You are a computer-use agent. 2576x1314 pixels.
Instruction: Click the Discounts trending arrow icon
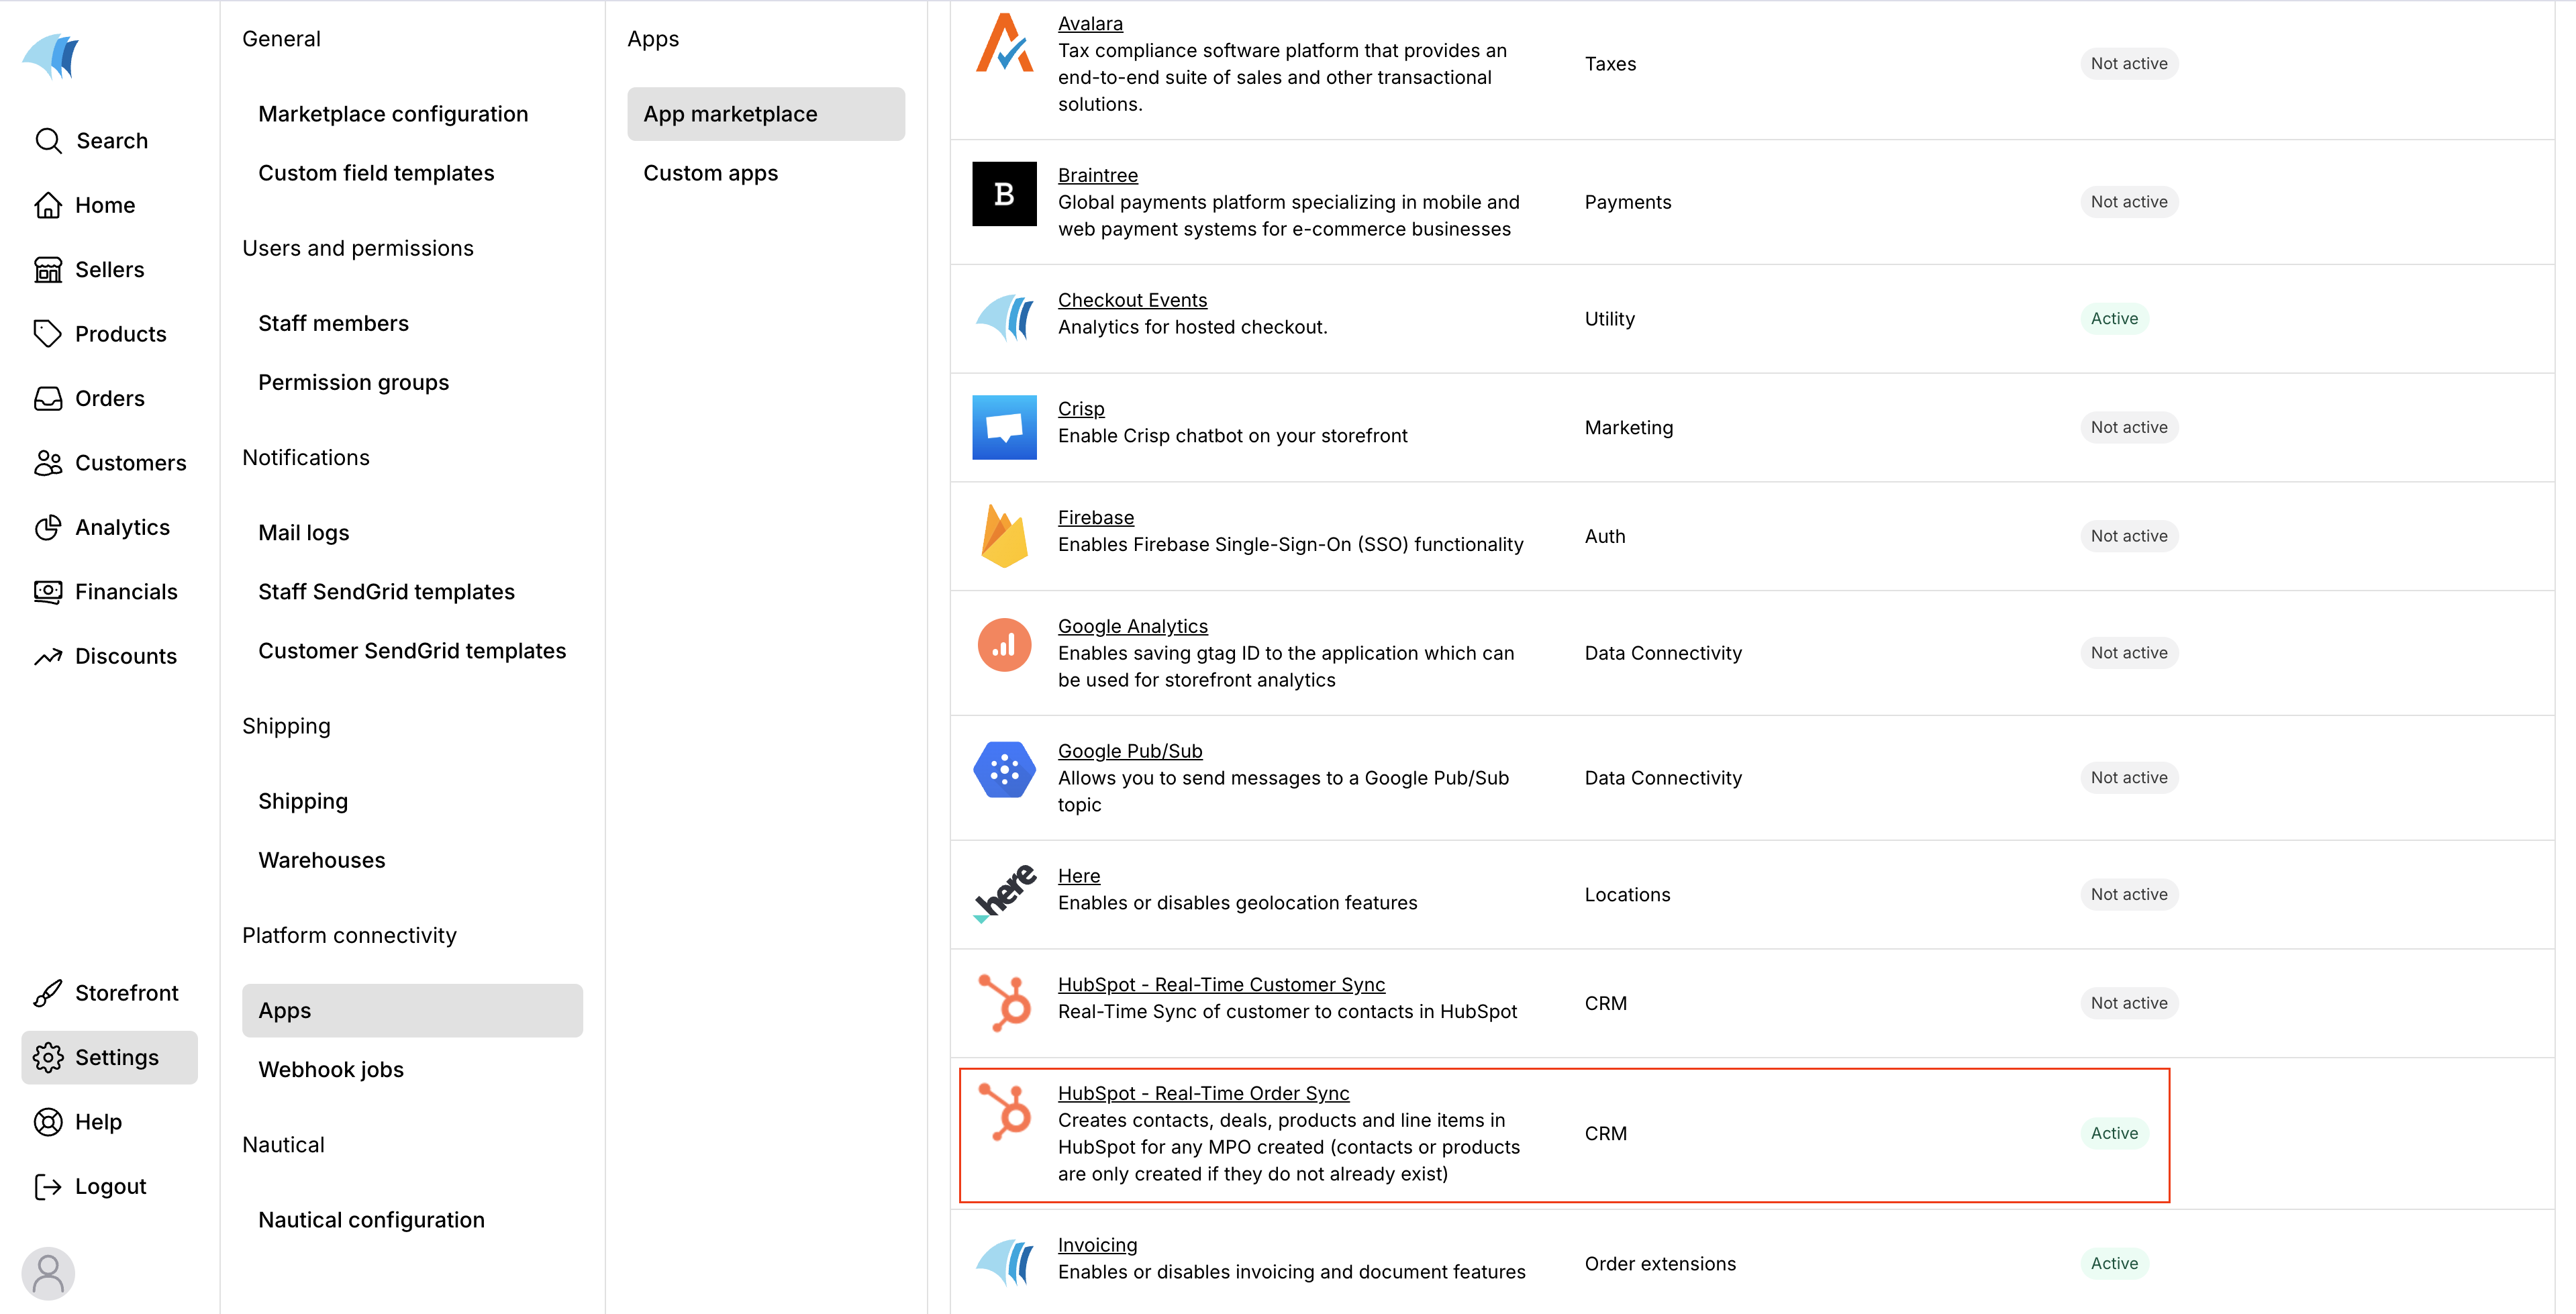[x=48, y=656]
